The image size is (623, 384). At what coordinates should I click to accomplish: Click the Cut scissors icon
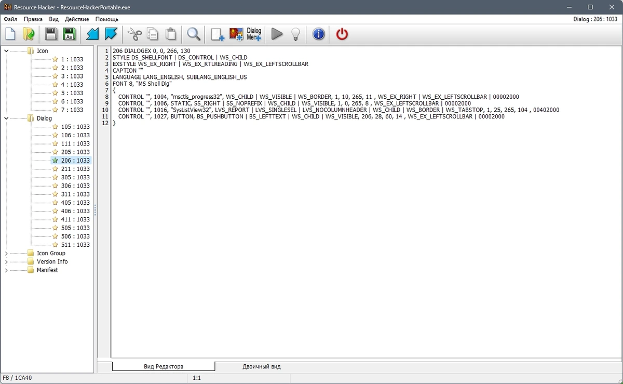[134, 34]
